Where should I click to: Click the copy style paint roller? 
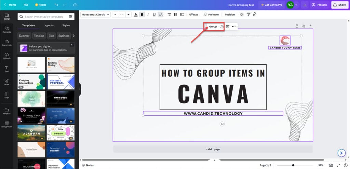click(248, 14)
